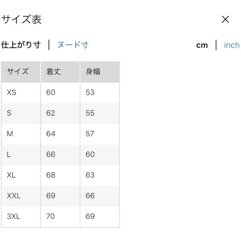The width and height of the screenshot is (241, 241).
Task: Click the 着丈 value 70 for 3XL
Action: pyautogui.click(x=50, y=216)
